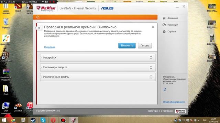Click the home icon beside Домашняя
The image size is (220, 123).
click(164, 18)
